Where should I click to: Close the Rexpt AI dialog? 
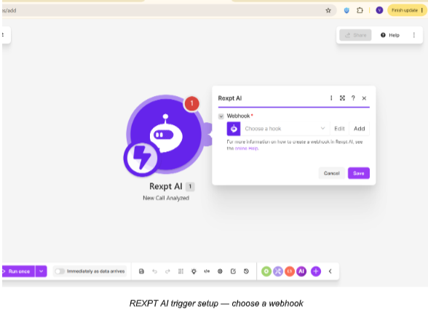(364, 98)
